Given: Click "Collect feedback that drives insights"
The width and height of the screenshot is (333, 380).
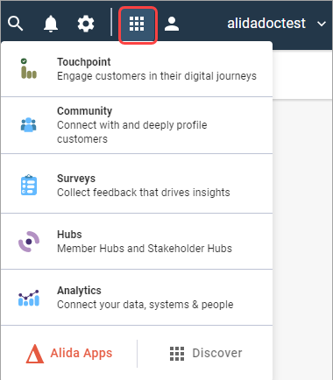Looking at the screenshot, I should tap(144, 193).
